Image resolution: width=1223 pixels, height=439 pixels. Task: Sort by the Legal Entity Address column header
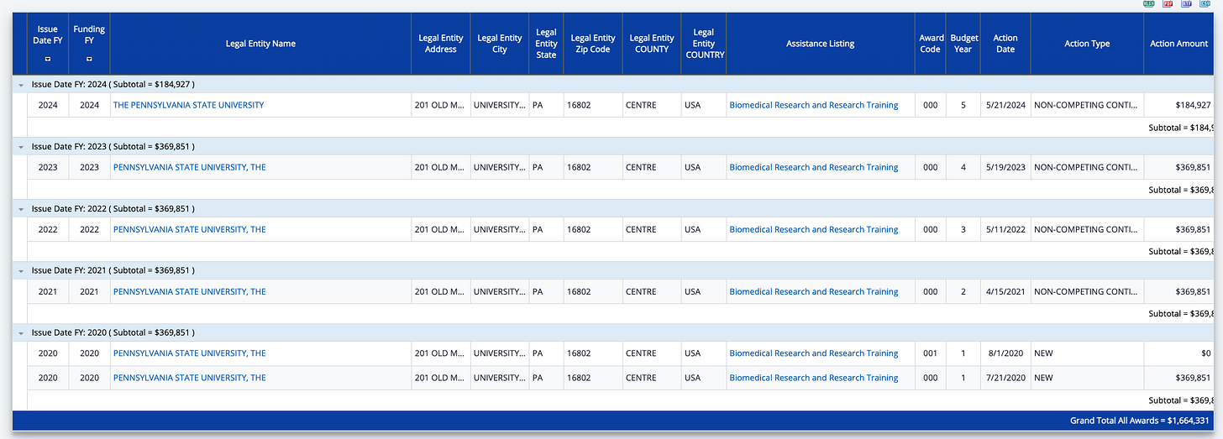[x=441, y=44]
